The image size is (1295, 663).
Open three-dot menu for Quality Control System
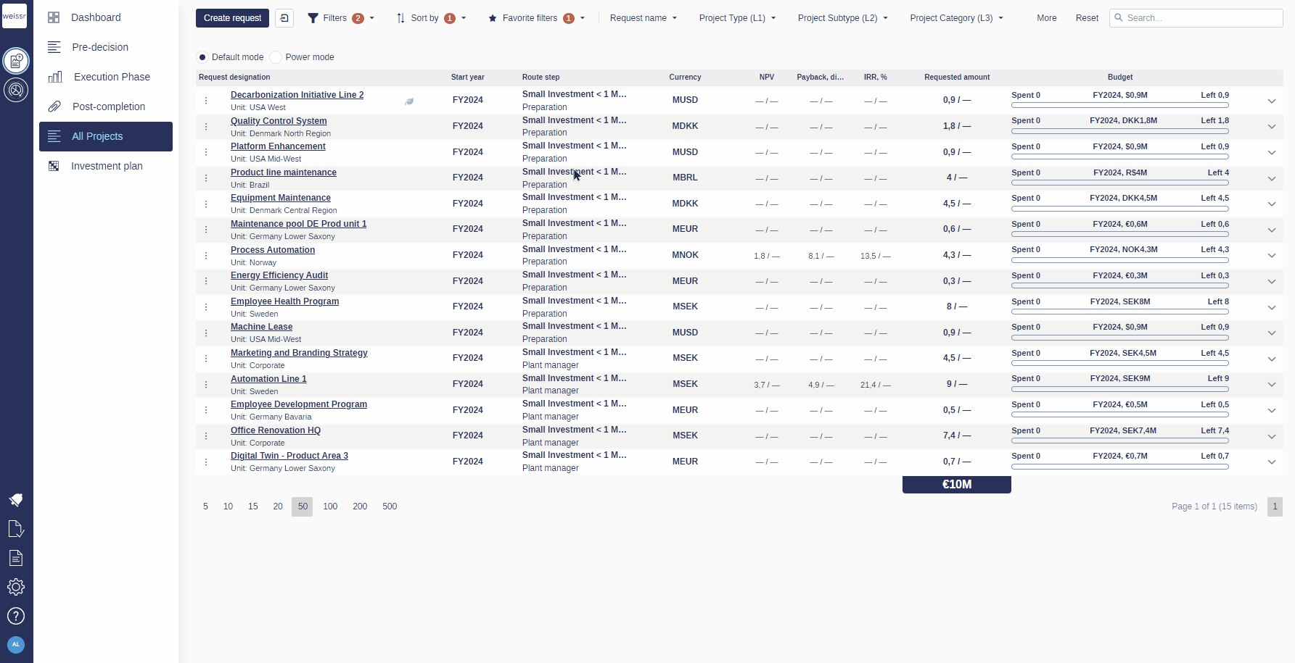pos(206,126)
